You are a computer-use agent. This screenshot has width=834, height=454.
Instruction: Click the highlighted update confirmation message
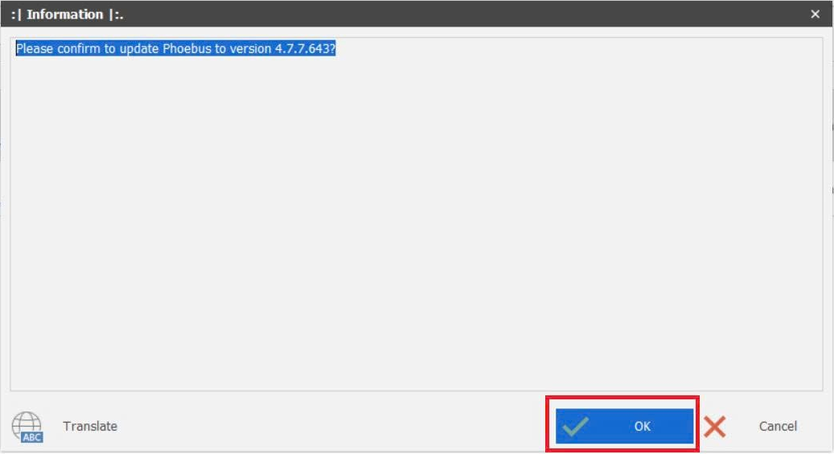click(x=175, y=48)
